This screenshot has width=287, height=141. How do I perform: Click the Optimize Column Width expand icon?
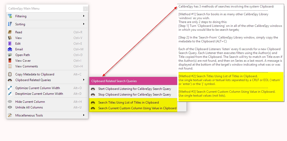click(x=10, y=88)
